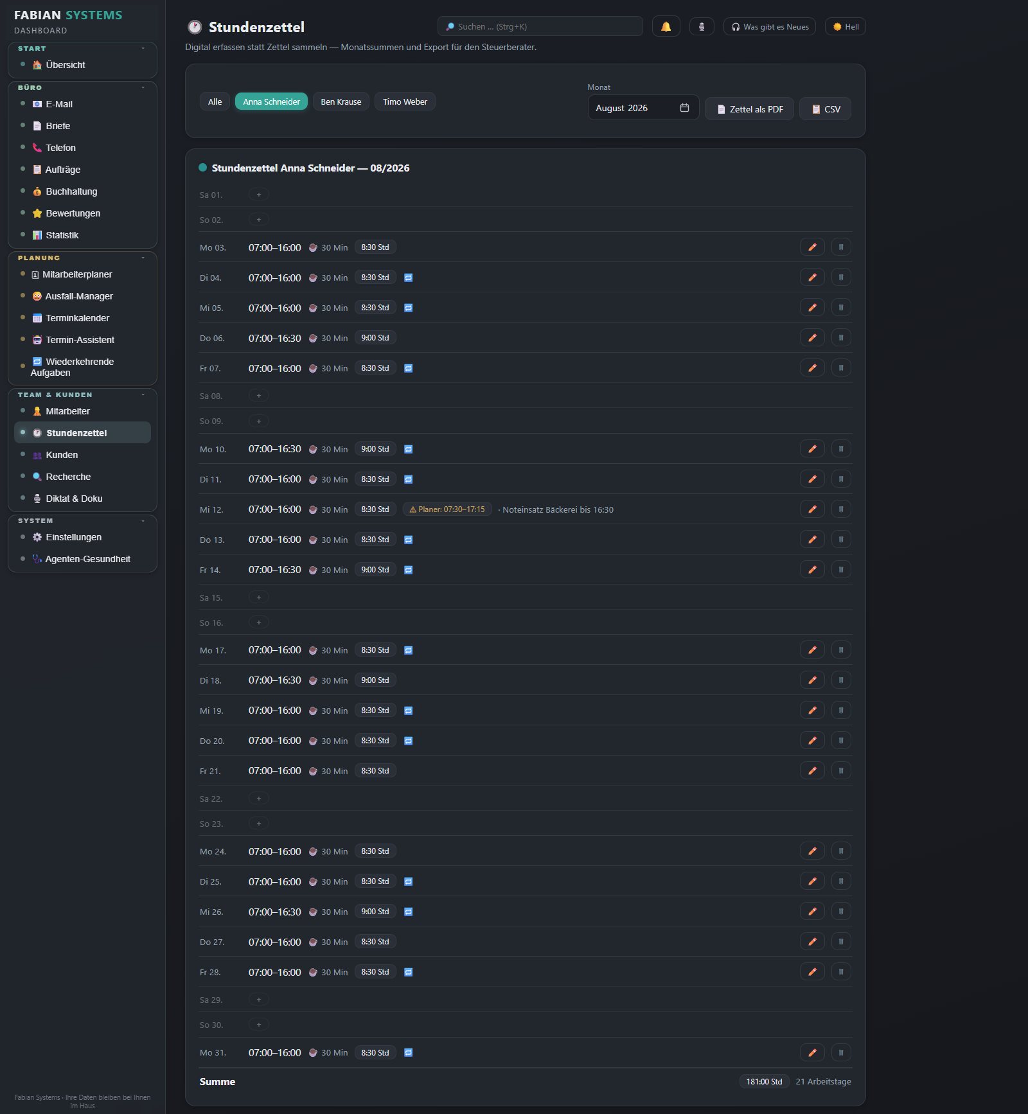Image resolution: width=1028 pixels, height=1114 pixels.
Task: Open the Monat August 2026 selector
Action: pos(643,108)
